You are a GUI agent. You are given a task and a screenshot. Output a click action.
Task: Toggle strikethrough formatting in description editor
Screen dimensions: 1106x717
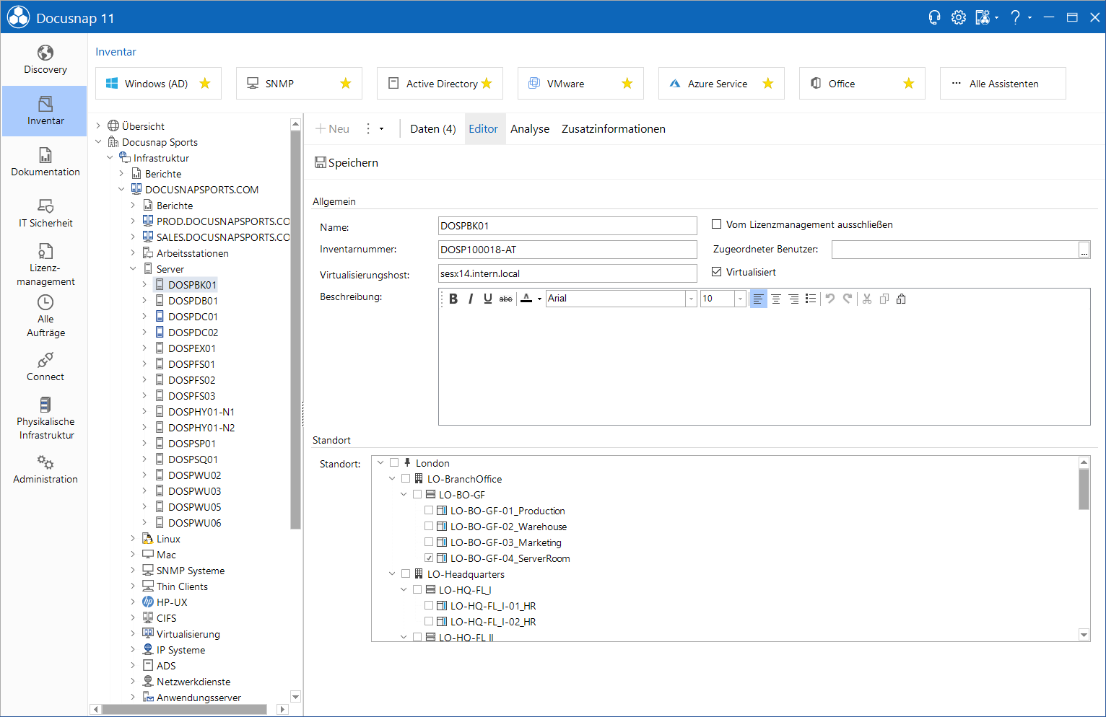click(x=506, y=299)
